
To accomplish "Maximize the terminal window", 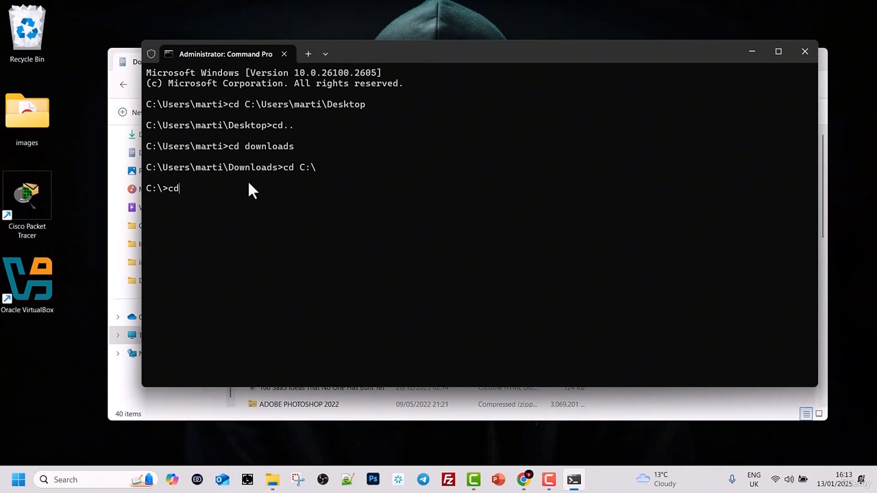I will pyautogui.click(x=778, y=51).
